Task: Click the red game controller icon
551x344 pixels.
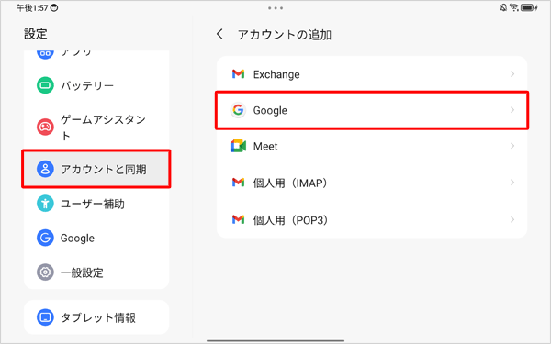Action: click(x=45, y=127)
